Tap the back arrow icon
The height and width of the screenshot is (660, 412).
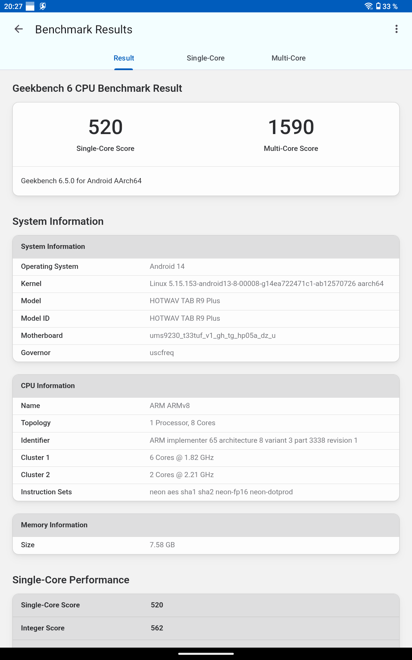pyautogui.click(x=19, y=29)
